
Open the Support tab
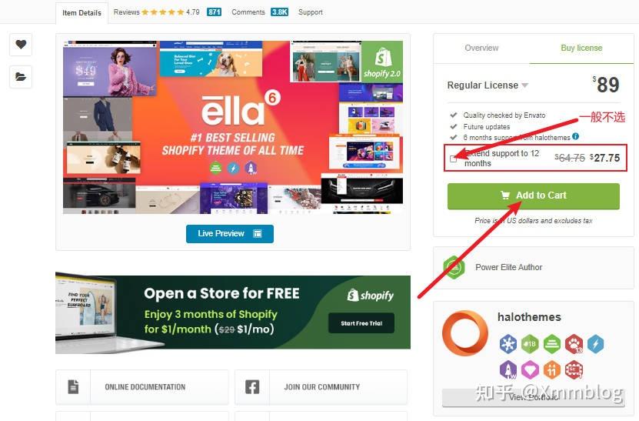pyautogui.click(x=310, y=12)
